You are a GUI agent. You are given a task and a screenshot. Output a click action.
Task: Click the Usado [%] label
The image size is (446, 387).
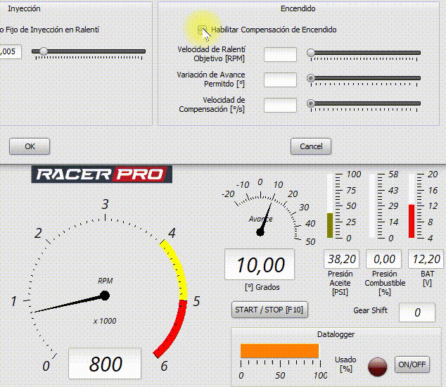click(345, 364)
